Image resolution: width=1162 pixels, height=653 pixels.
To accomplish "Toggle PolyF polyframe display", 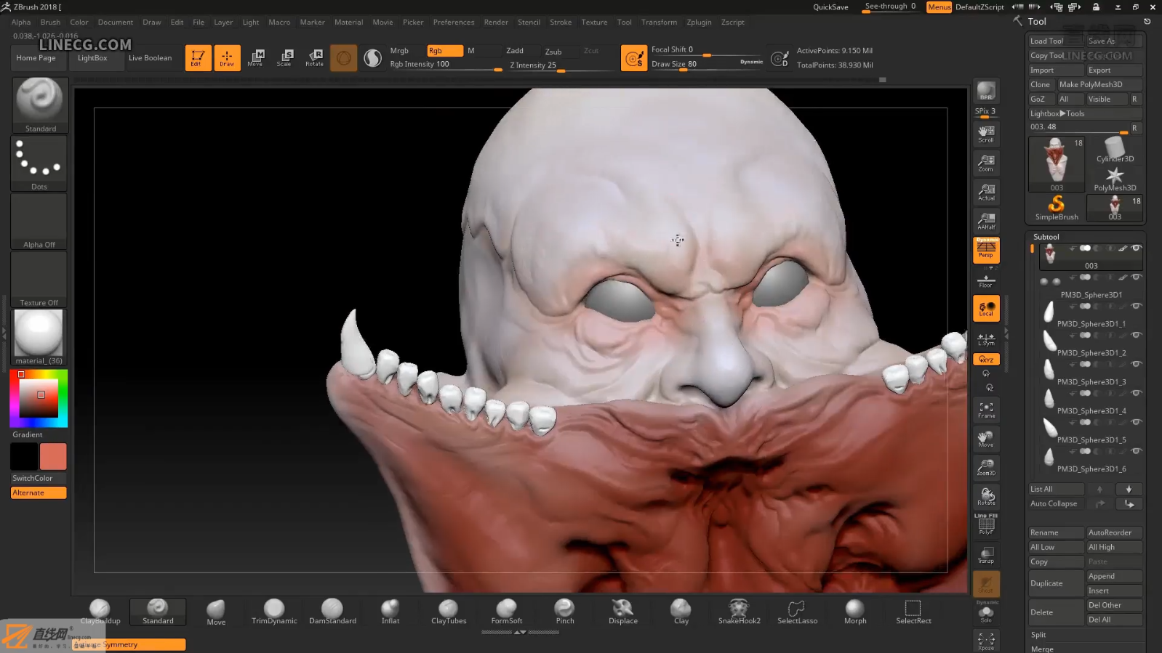I will 986,525.
